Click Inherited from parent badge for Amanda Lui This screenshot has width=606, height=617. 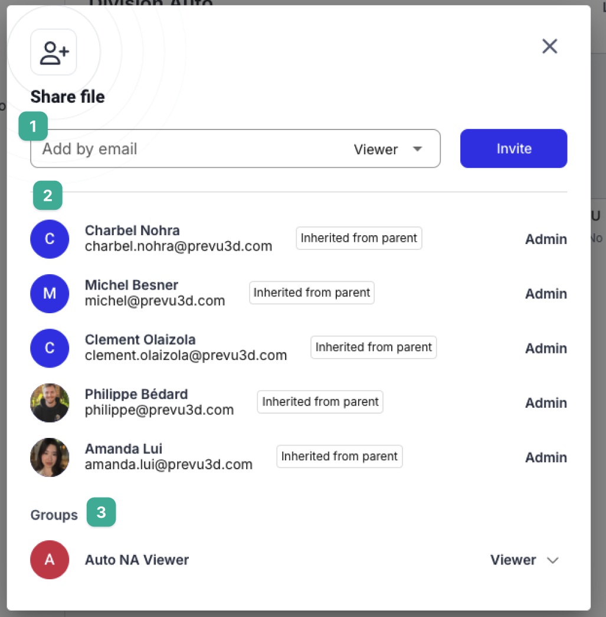339,456
